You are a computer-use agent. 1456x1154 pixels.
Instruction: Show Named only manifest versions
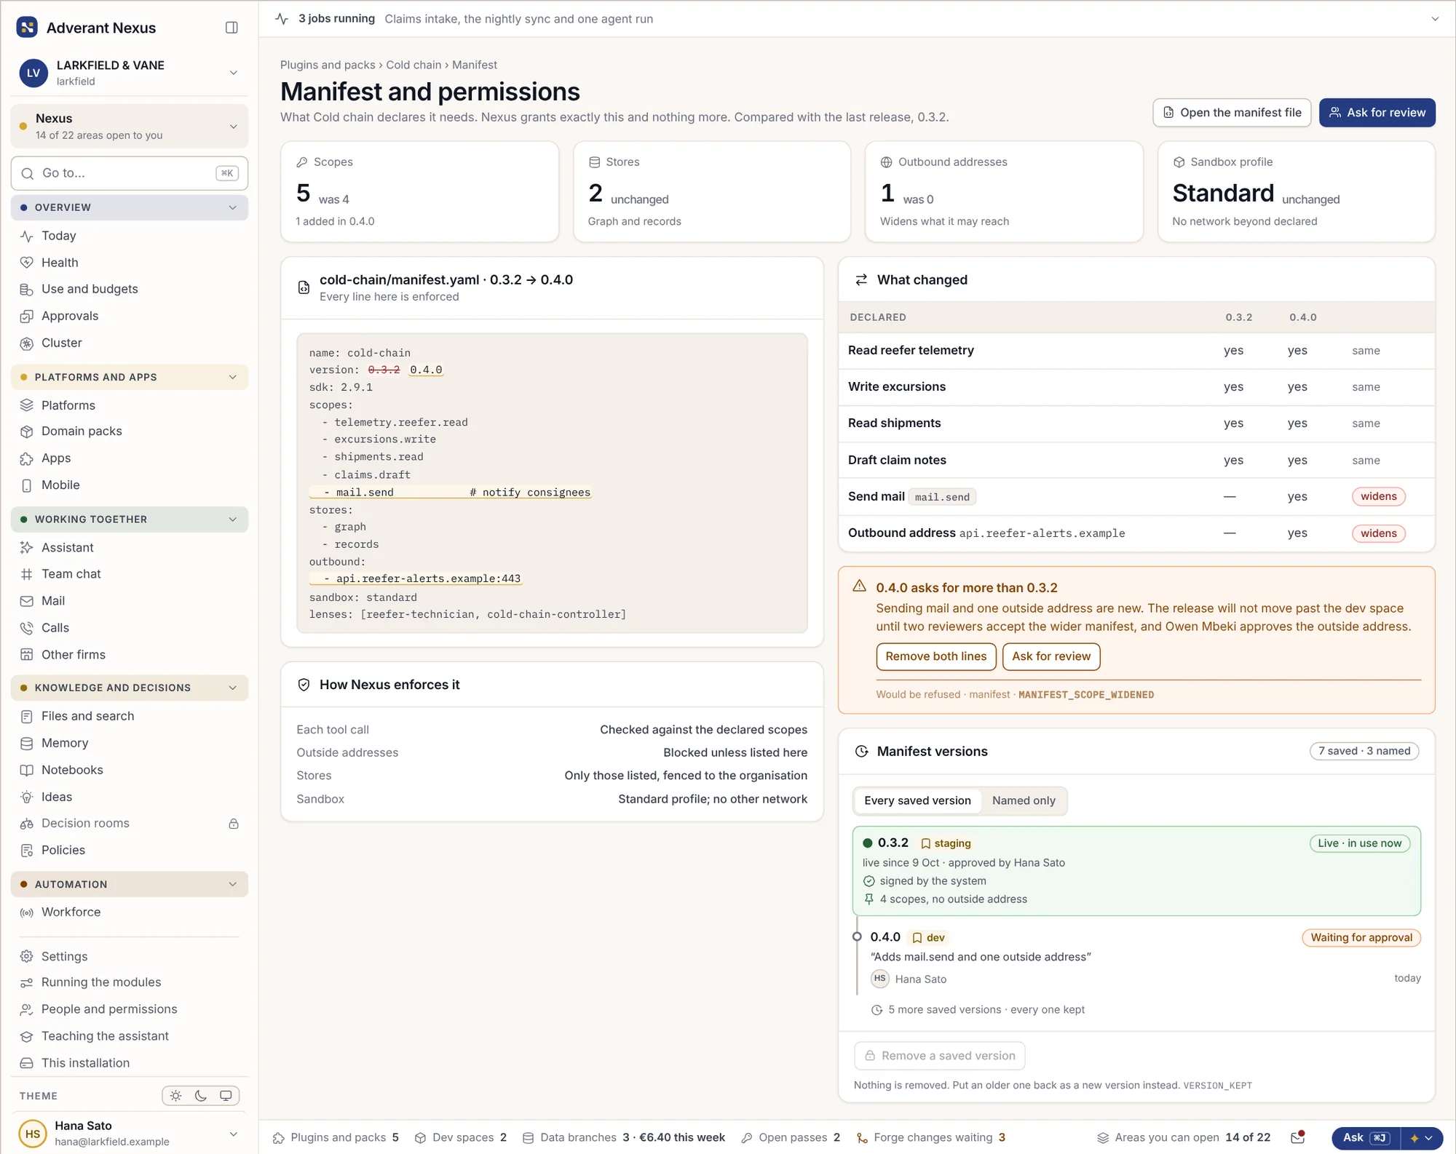pos(1024,800)
